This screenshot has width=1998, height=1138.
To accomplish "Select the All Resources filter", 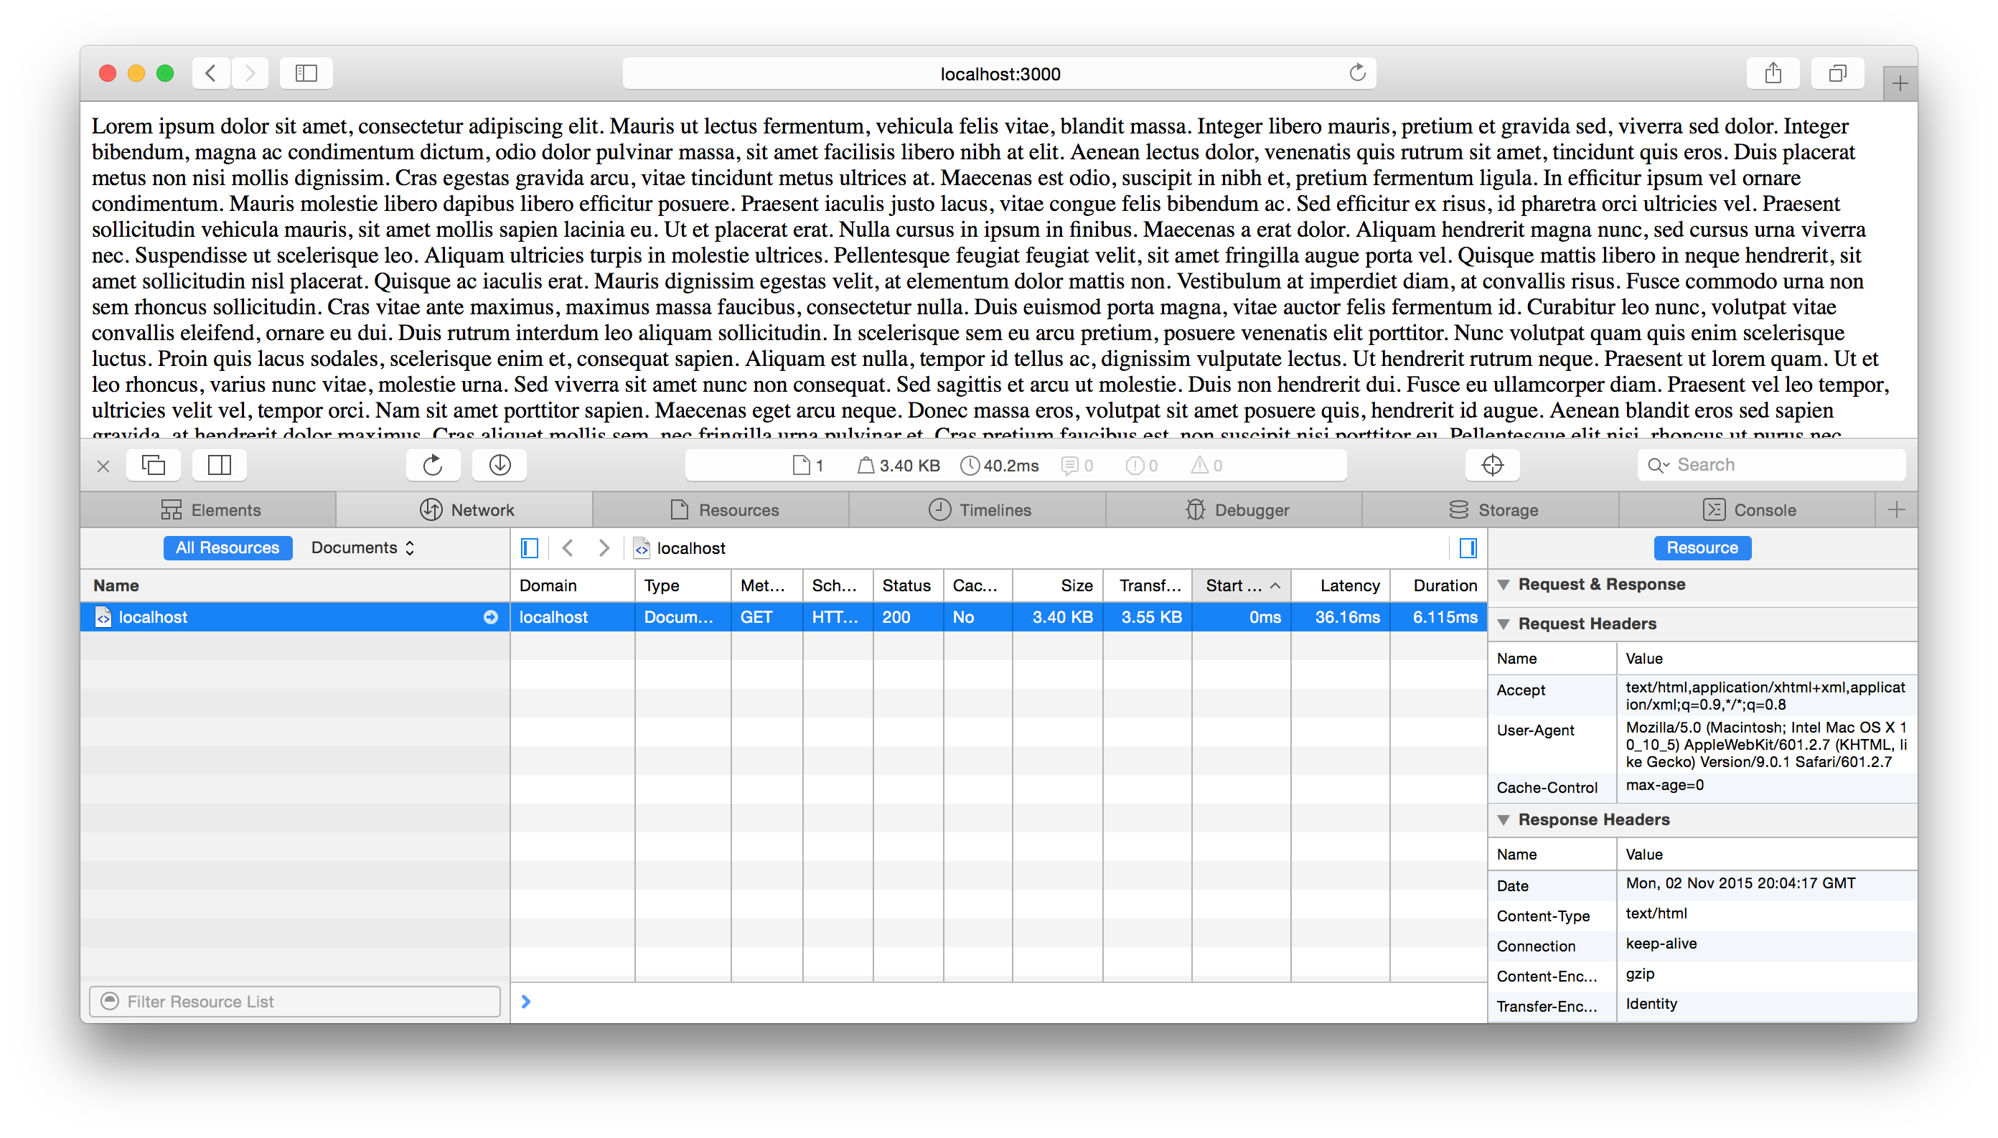I will click(228, 548).
